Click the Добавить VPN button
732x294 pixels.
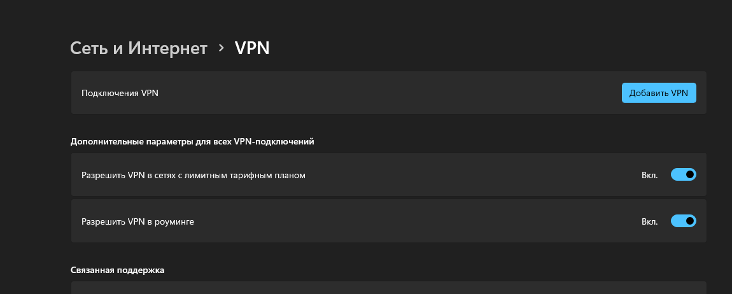click(659, 93)
